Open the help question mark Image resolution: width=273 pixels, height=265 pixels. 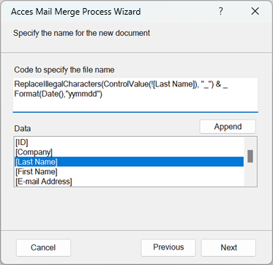click(220, 11)
